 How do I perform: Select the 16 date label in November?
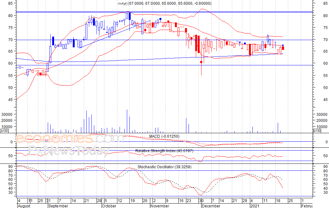[181, 201]
